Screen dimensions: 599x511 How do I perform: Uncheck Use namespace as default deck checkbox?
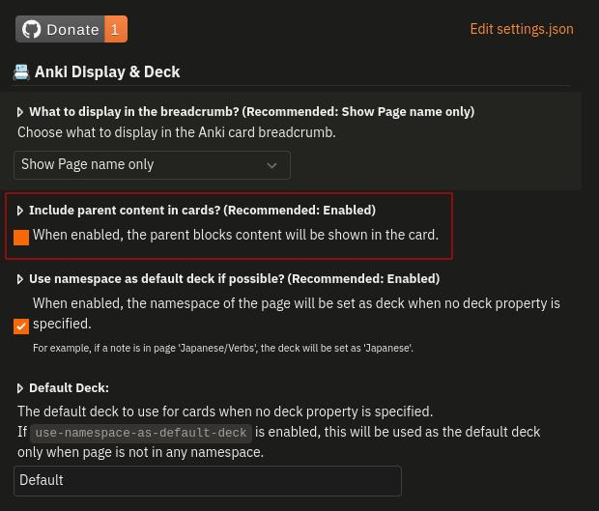click(x=21, y=326)
